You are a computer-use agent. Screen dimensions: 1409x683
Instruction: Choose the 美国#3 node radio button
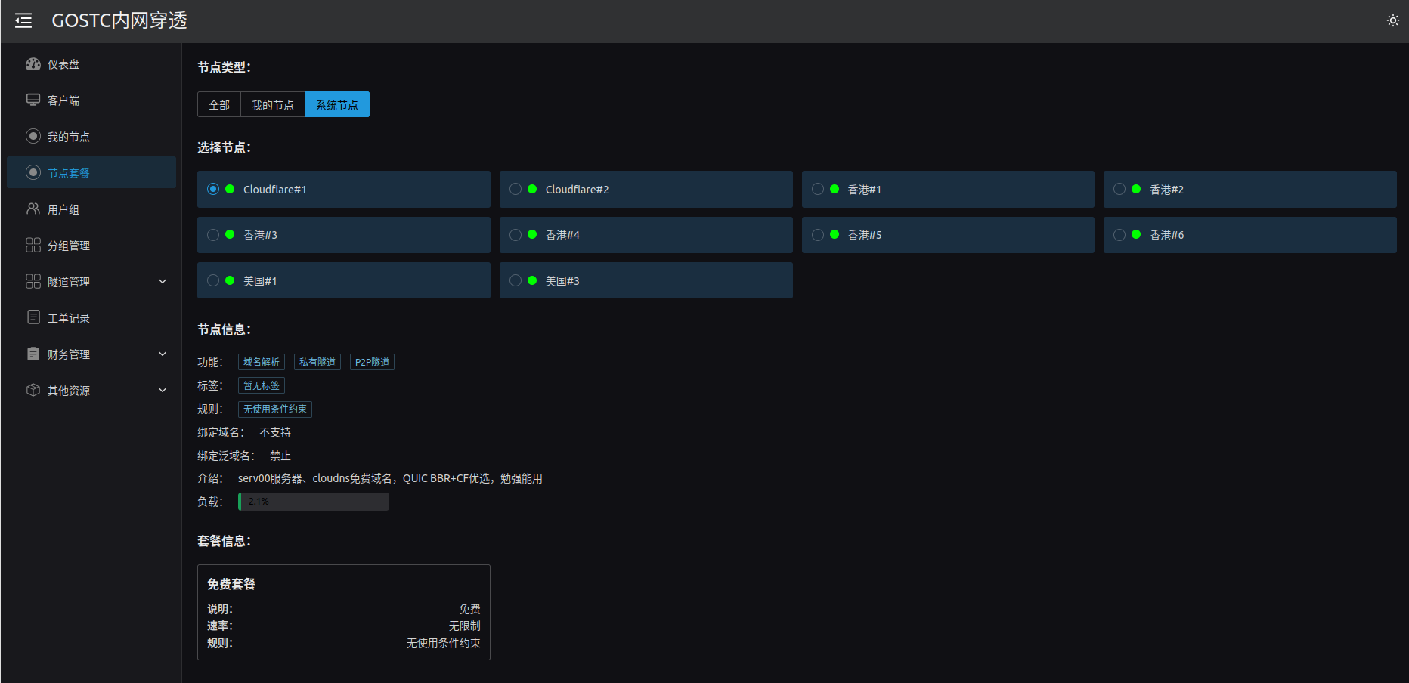[516, 280]
